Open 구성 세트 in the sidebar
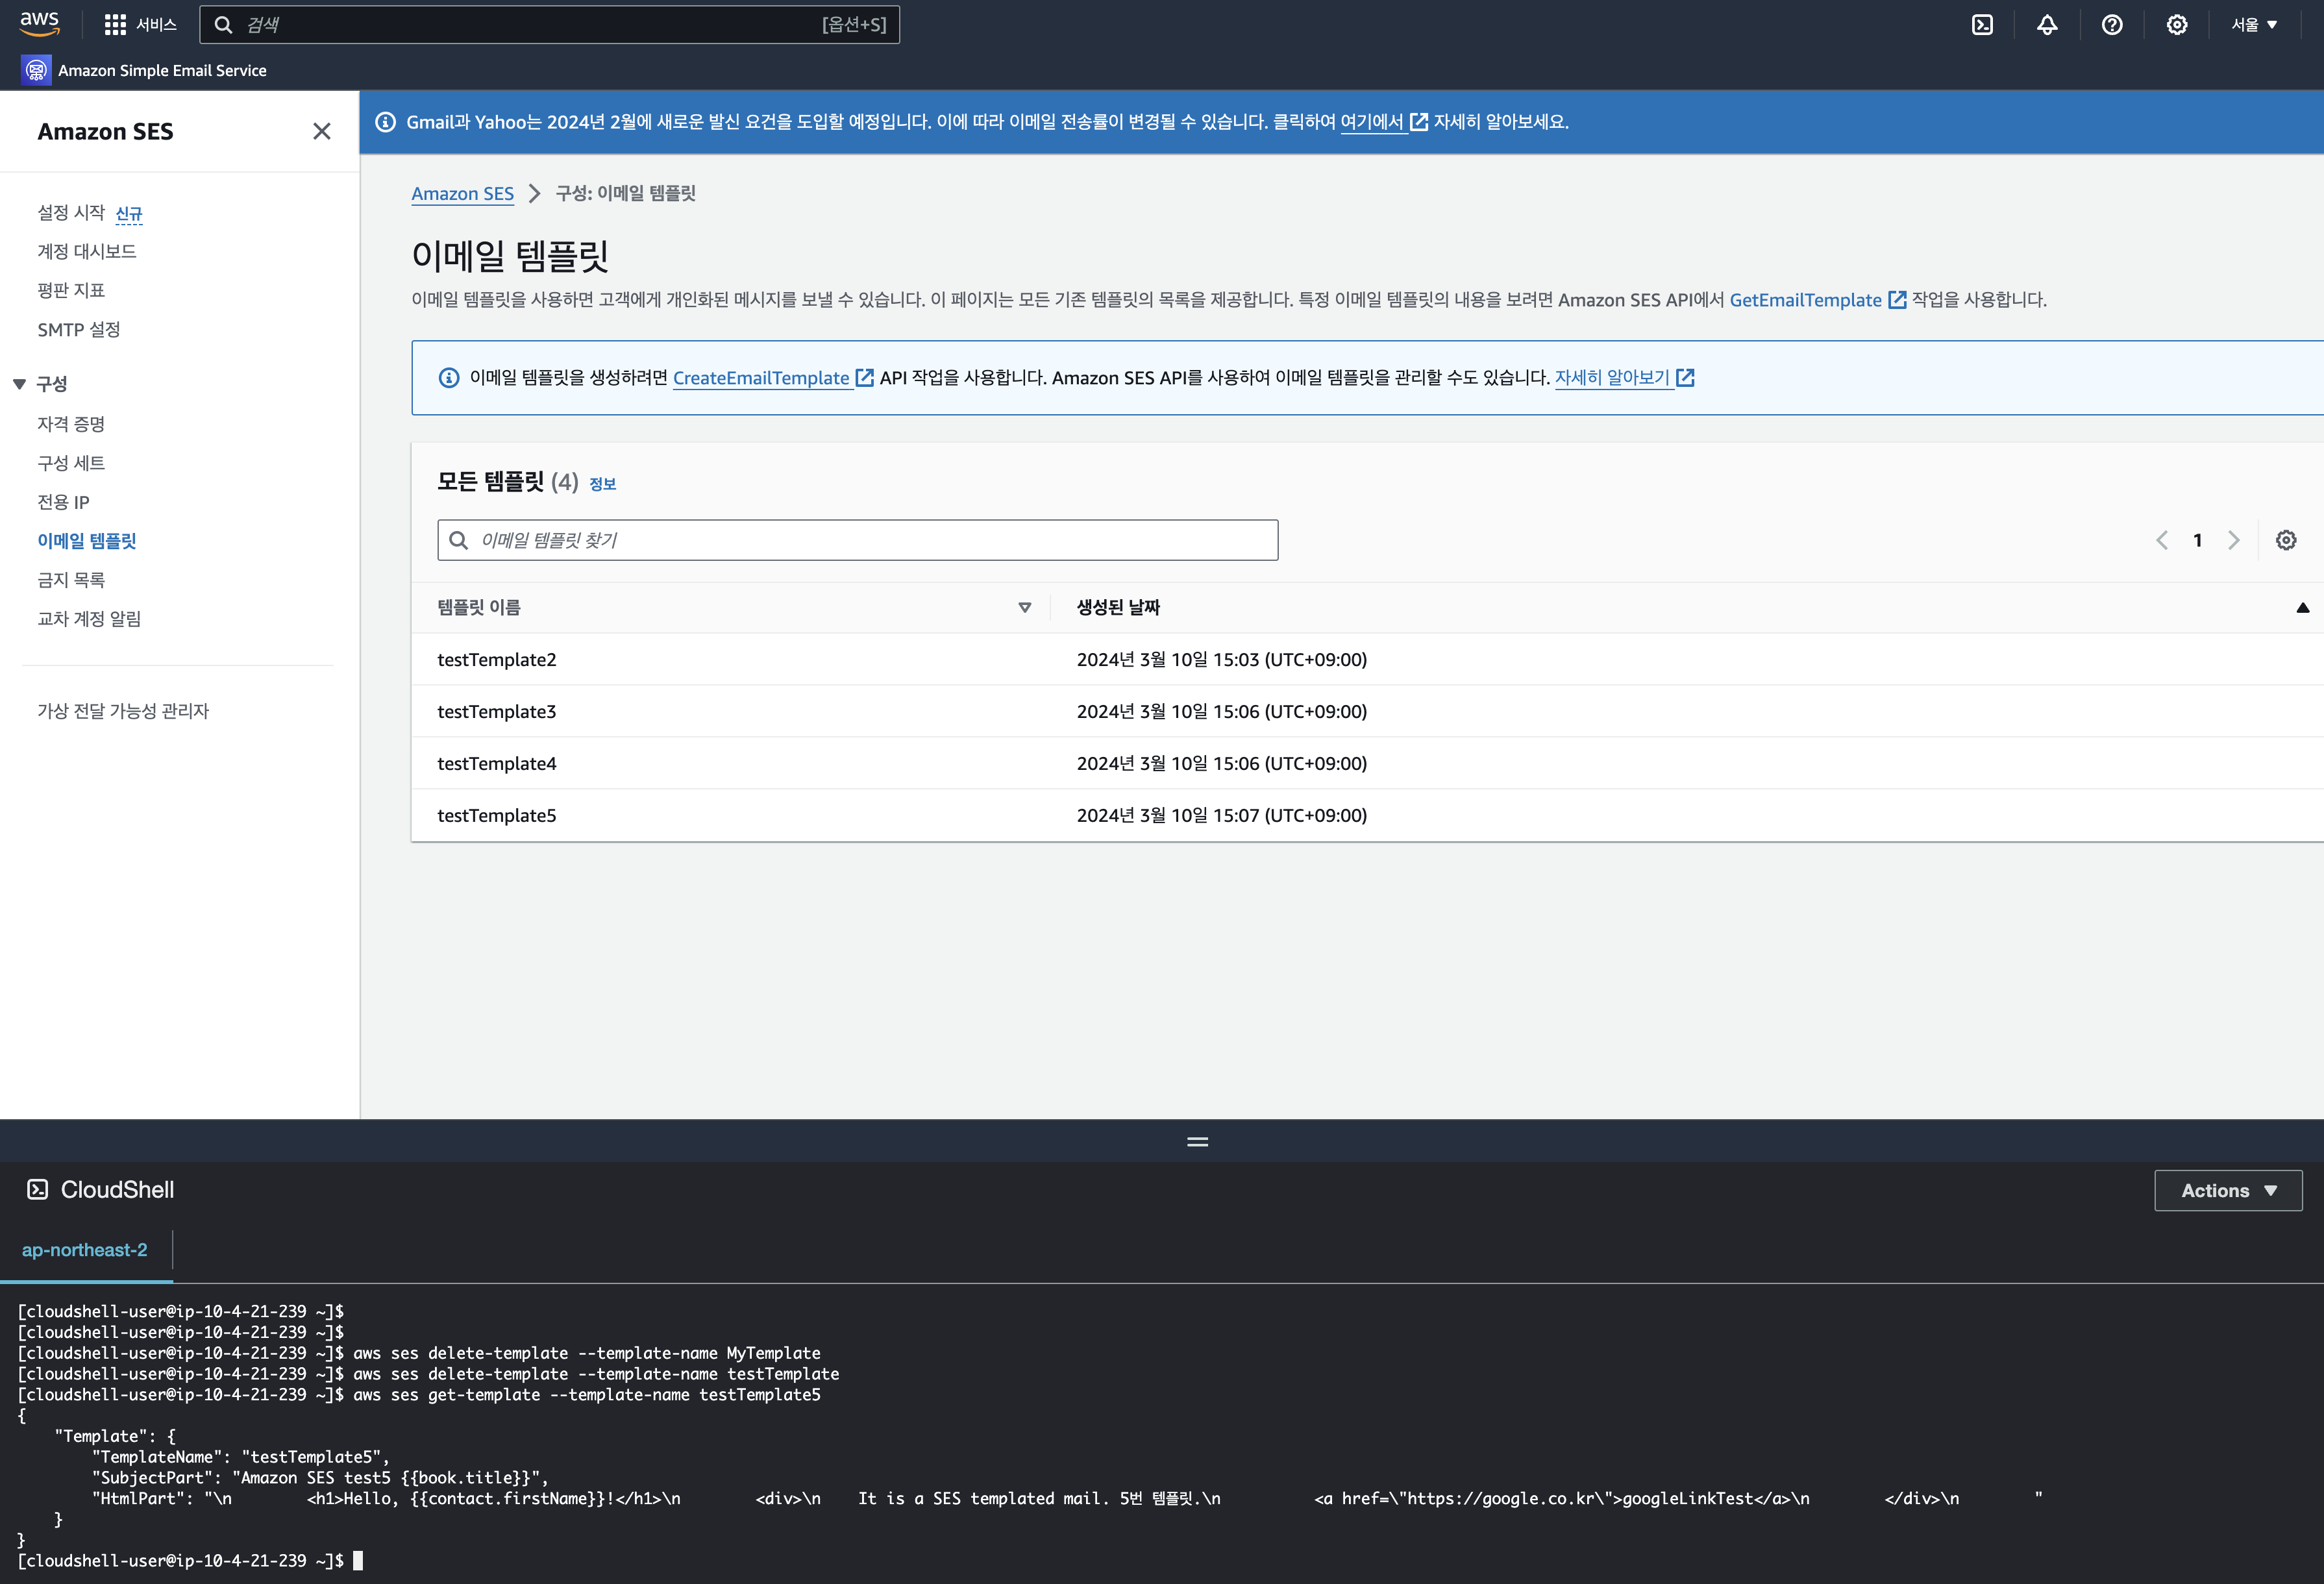Viewport: 2324px width, 1584px height. click(71, 463)
